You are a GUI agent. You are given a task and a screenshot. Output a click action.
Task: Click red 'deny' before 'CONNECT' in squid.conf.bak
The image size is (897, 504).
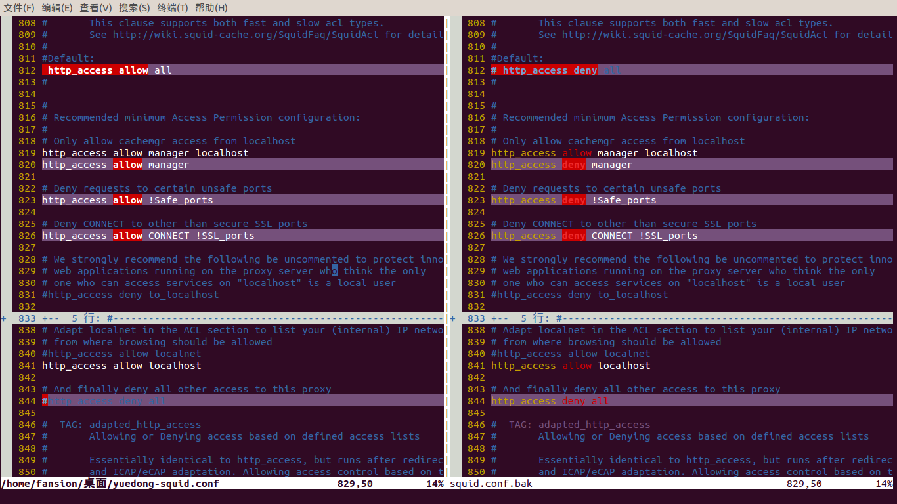coord(574,236)
